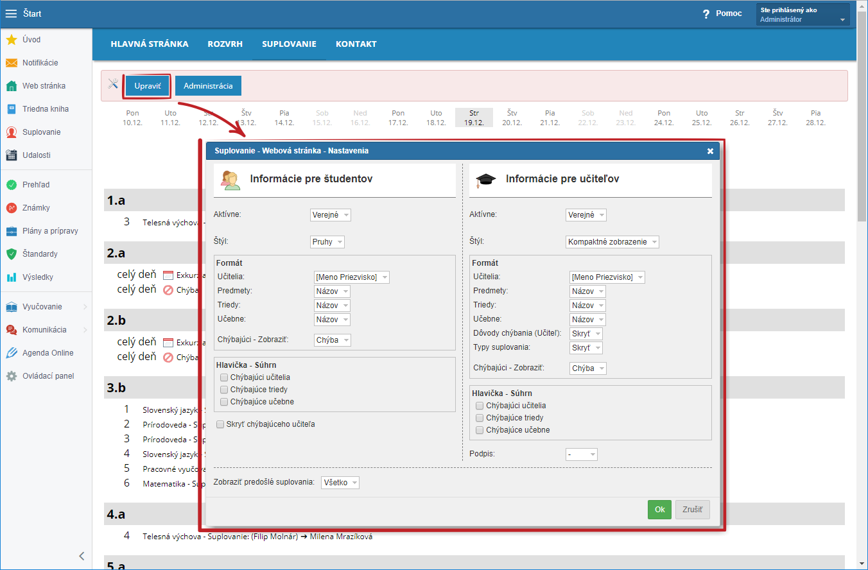Toggle teachers Chýbajúce triedy checkbox

480,418
